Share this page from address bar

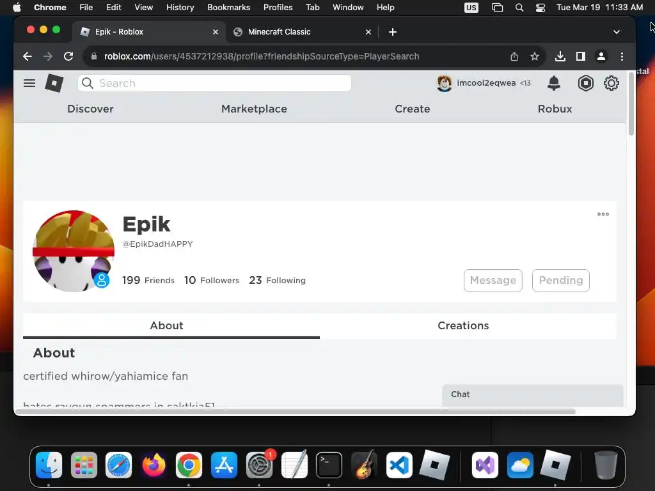pyautogui.click(x=514, y=56)
